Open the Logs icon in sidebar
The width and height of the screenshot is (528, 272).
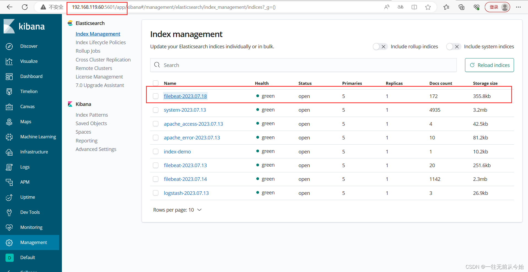[9, 167]
